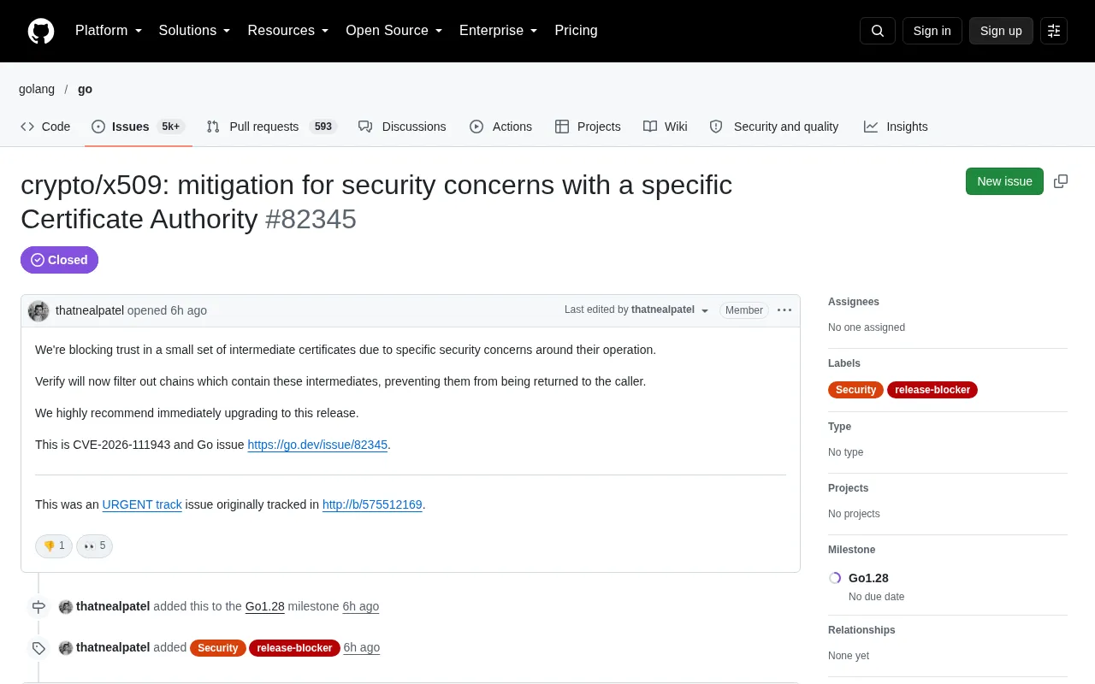Expand the Solutions menu
Viewport: 1095px width, 684px height.
(x=194, y=31)
